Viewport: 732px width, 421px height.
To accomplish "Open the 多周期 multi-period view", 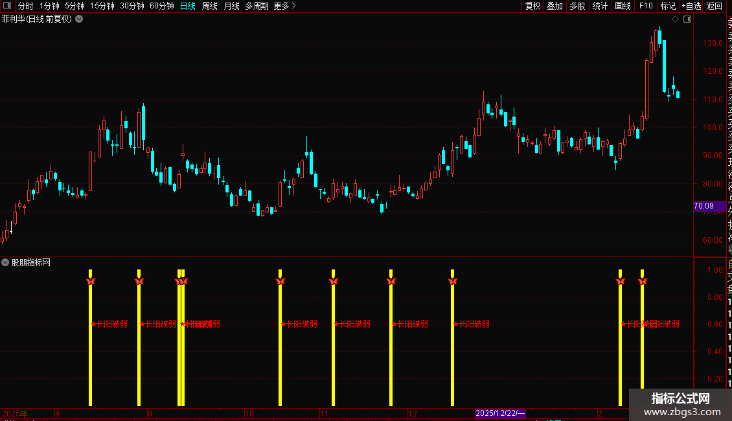I will click(257, 6).
